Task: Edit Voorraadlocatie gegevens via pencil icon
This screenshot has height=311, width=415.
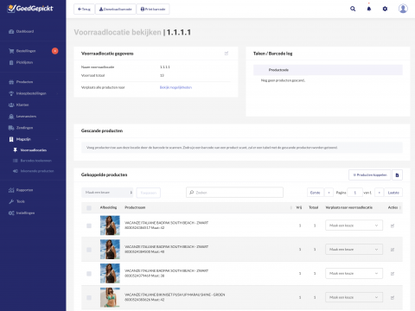Action: coord(227,54)
